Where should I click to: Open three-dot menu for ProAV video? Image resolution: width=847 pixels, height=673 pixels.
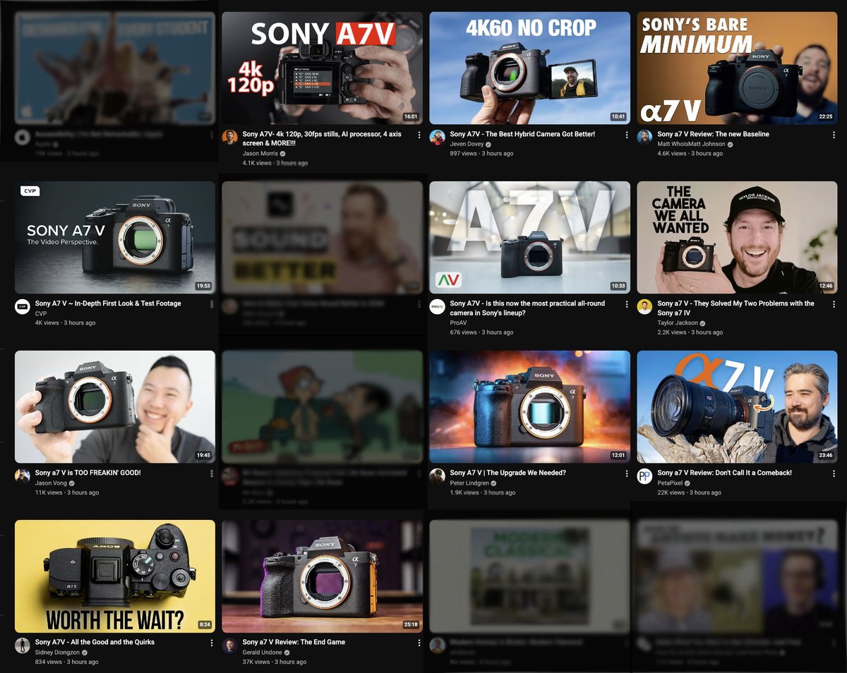[627, 304]
